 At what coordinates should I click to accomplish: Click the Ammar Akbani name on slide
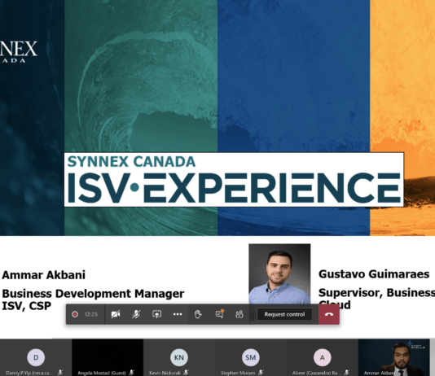click(43, 275)
